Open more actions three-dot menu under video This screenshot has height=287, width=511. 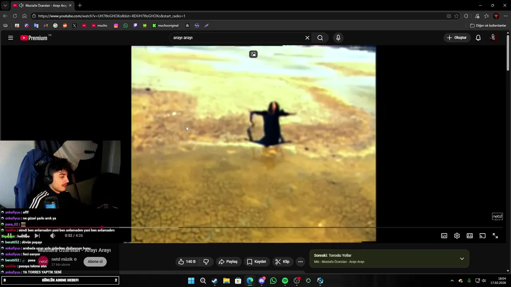click(x=300, y=261)
